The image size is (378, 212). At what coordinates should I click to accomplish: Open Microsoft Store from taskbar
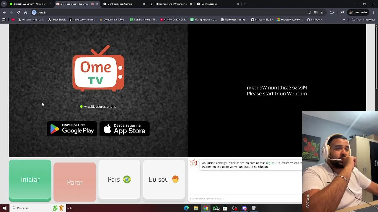point(225,208)
